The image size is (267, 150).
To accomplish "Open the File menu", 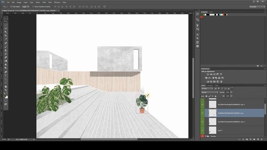I will pyautogui.click(x=8, y=2).
